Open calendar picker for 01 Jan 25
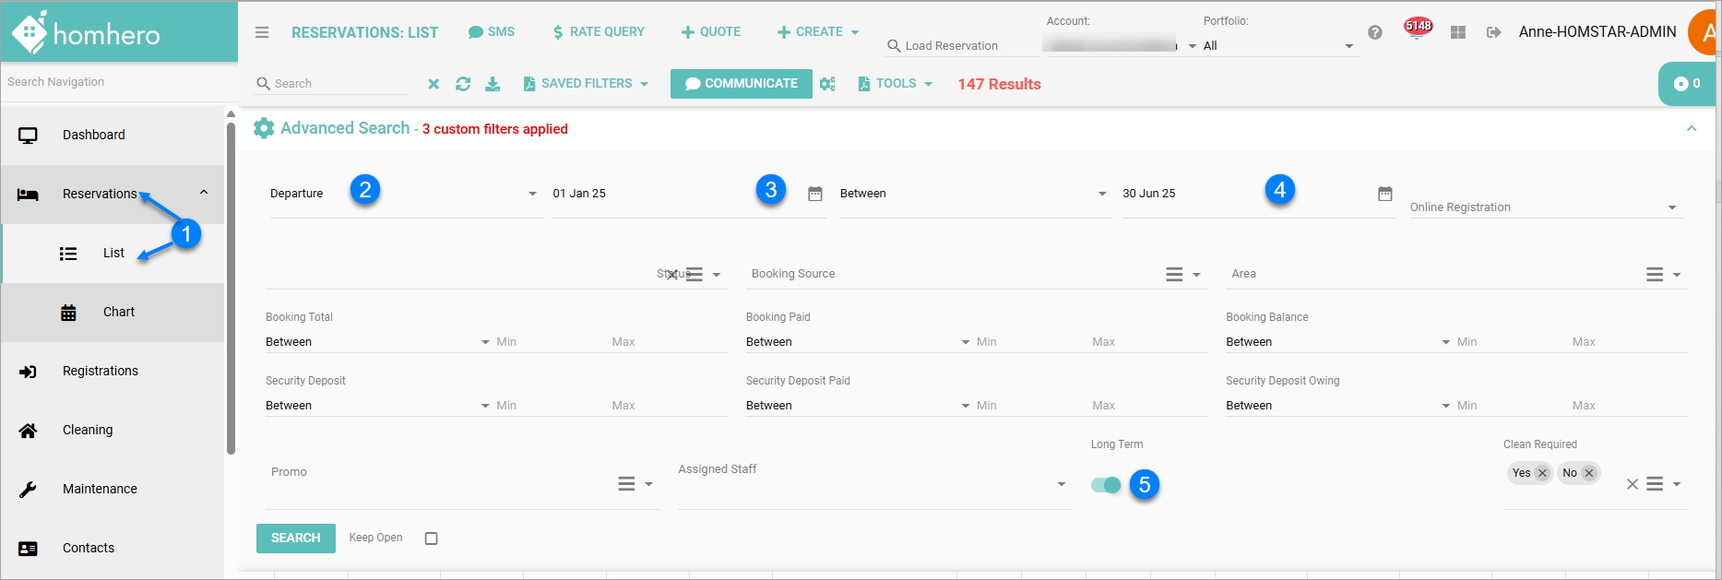This screenshot has width=1722, height=580. point(814,194)
